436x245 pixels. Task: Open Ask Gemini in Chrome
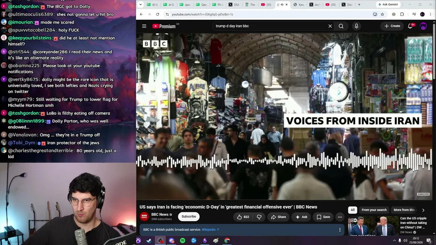click(x=388, y=5)
